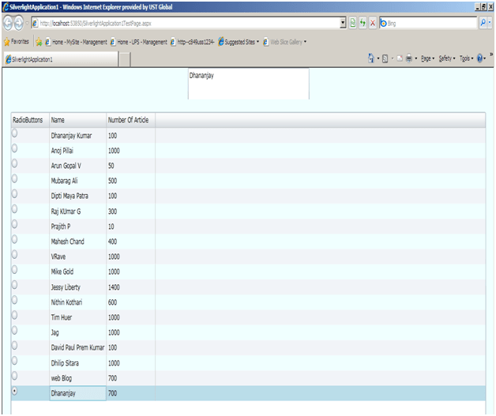The height and width of the screenshot is (416, 496).
Task: Click the Stop loading X icon
Action: [x=373, y=23]
